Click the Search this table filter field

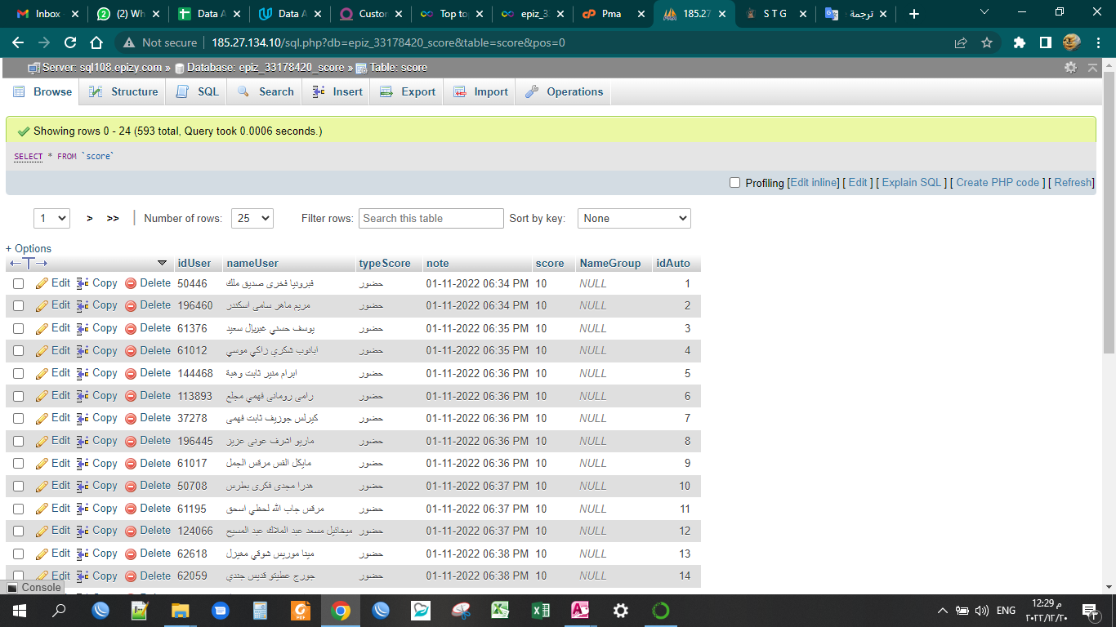click(431, 218)
